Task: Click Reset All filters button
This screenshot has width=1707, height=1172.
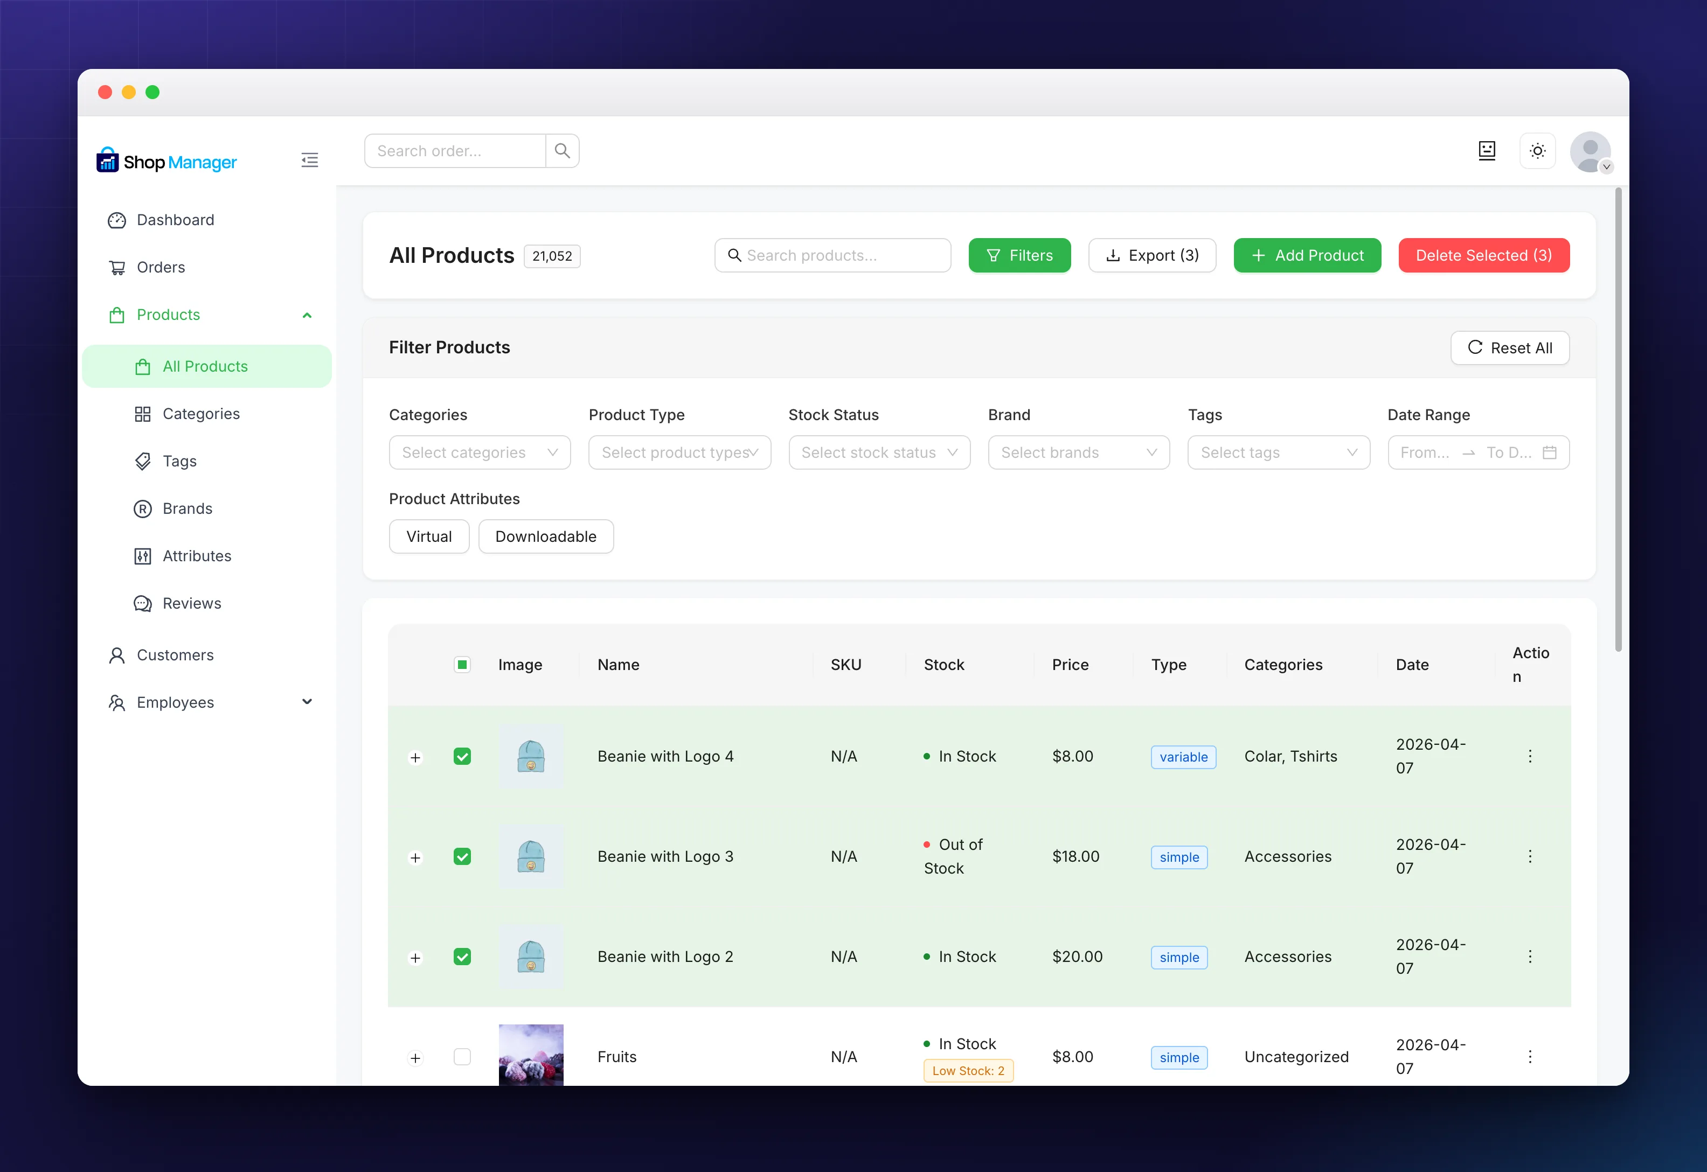Action: coord(1510,348)
